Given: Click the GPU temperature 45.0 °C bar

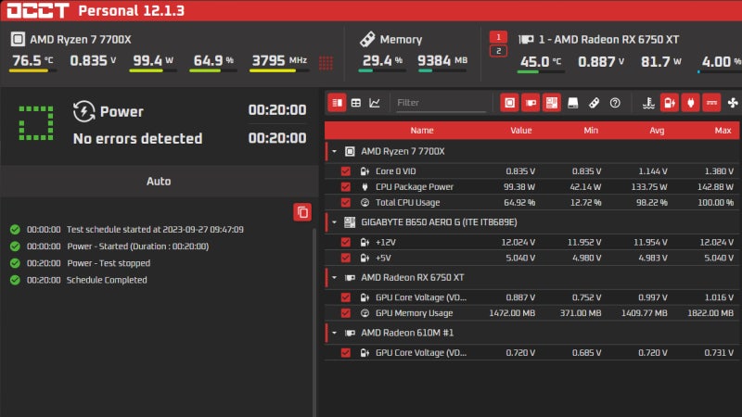Looking at the screenshot, I should (x=541, y=72).
